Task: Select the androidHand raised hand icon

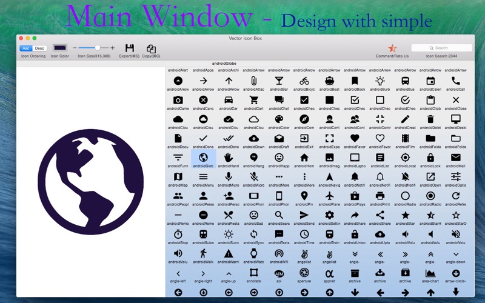Action: pyautogui.click(x=229, y=158)
